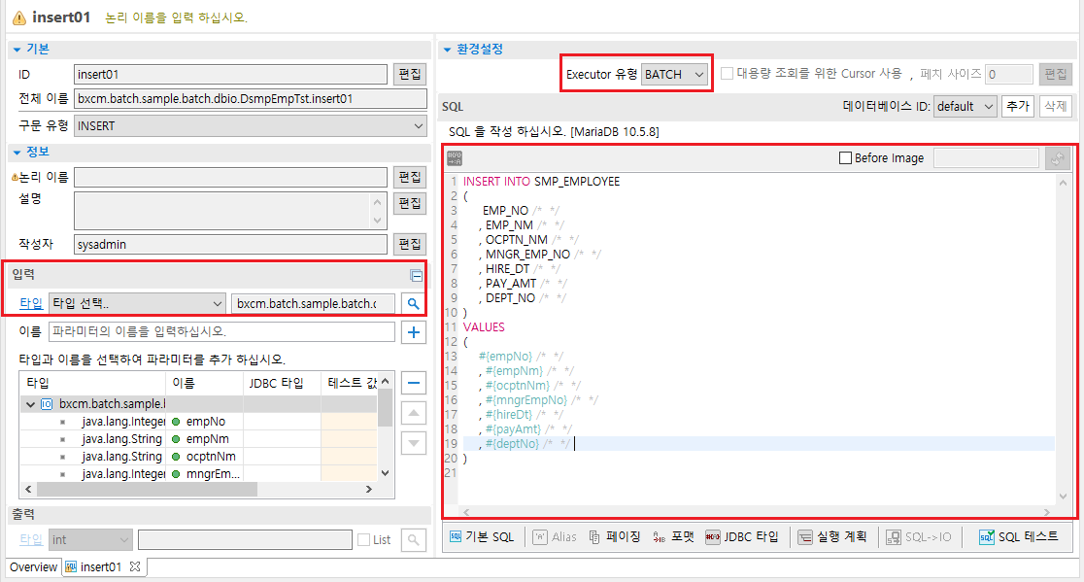Click the 편집 button next to the ID field
Screen dimensions: 1084x582
pyautogui.click(x=410, y=74)
